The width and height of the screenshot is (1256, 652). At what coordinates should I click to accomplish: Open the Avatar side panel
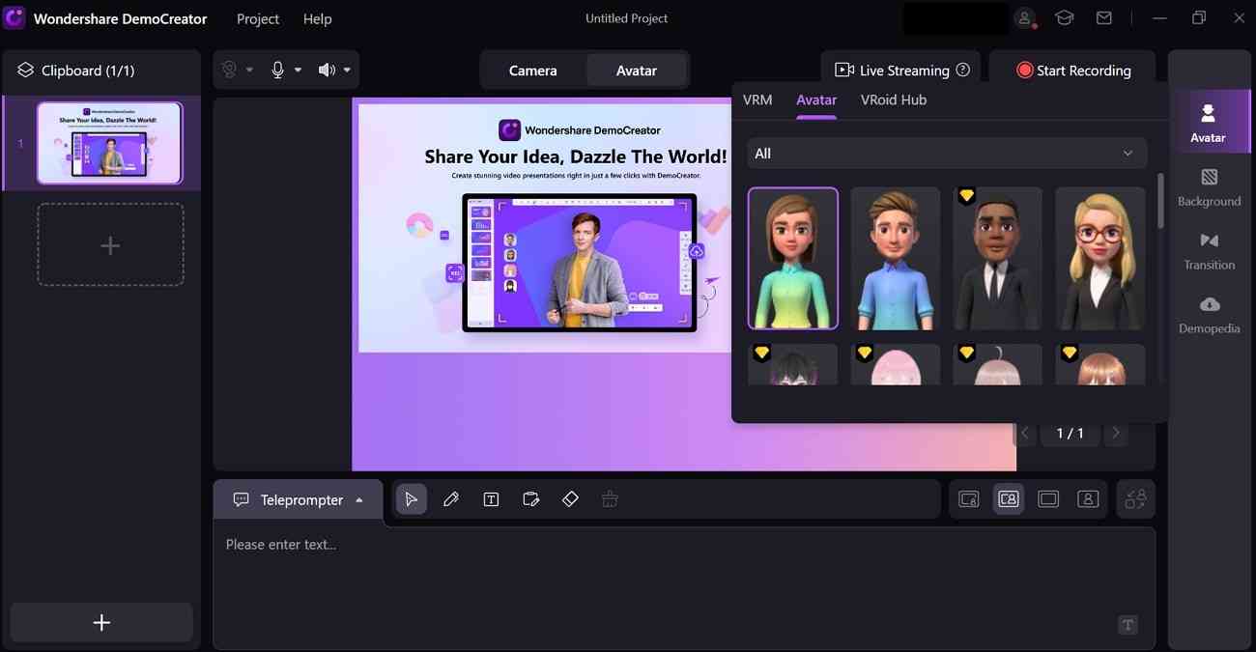[1208, 123]
